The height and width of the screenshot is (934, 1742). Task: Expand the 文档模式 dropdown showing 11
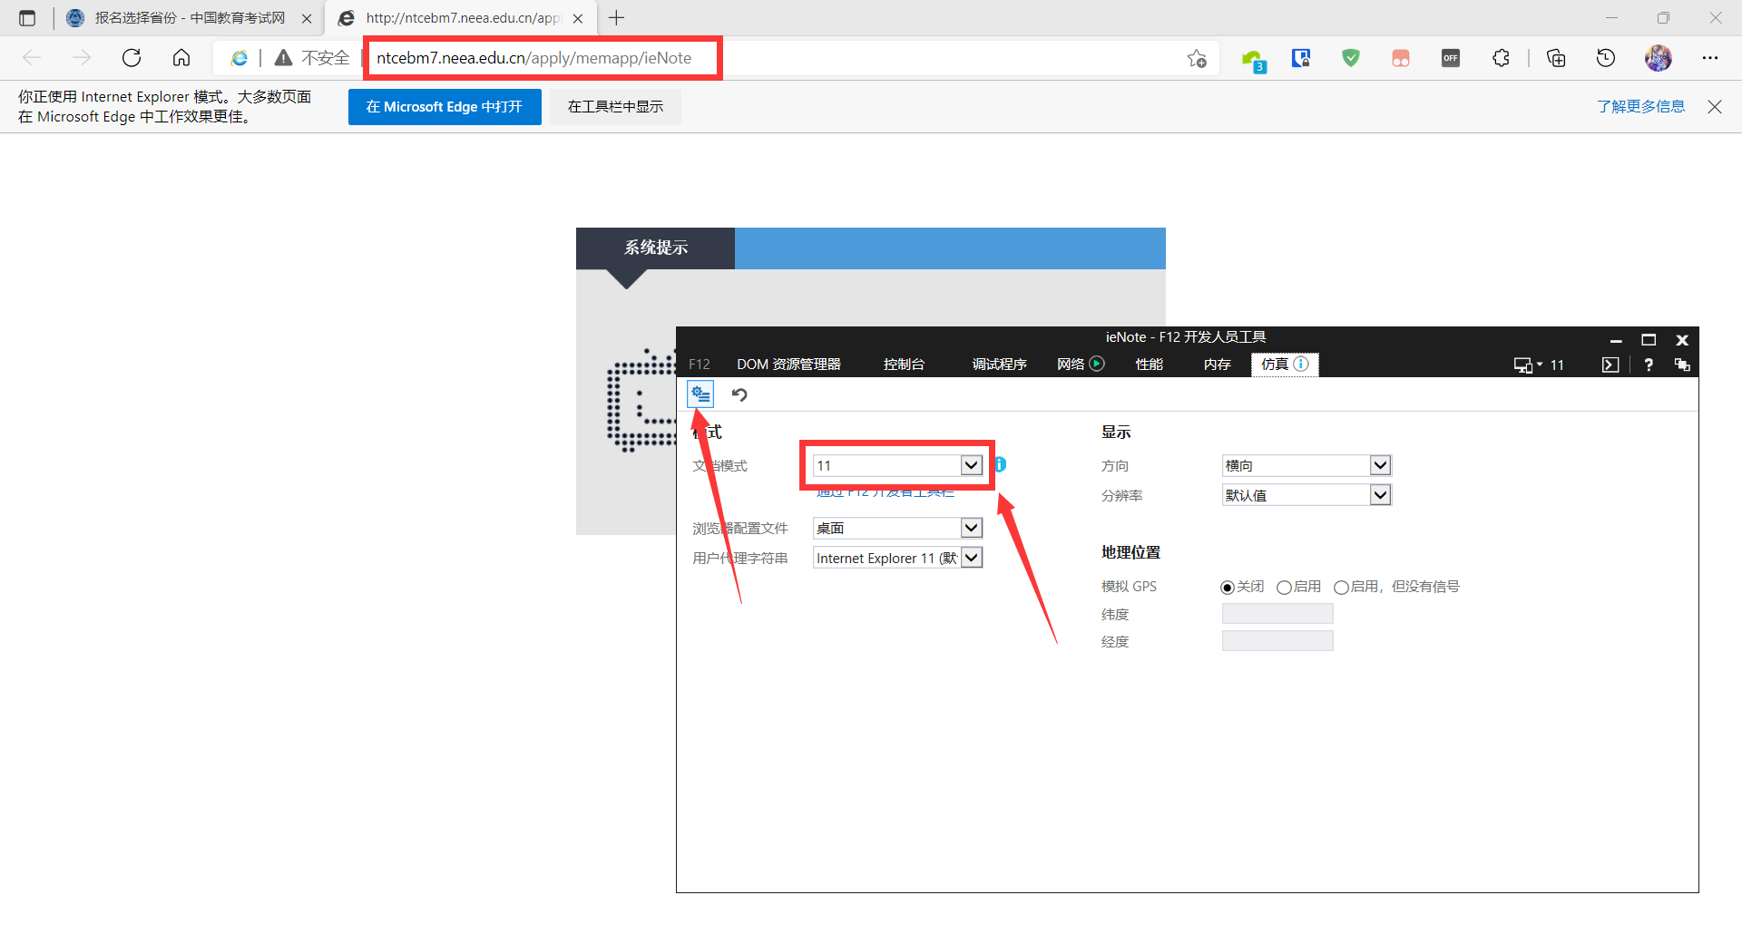[971, 465]
